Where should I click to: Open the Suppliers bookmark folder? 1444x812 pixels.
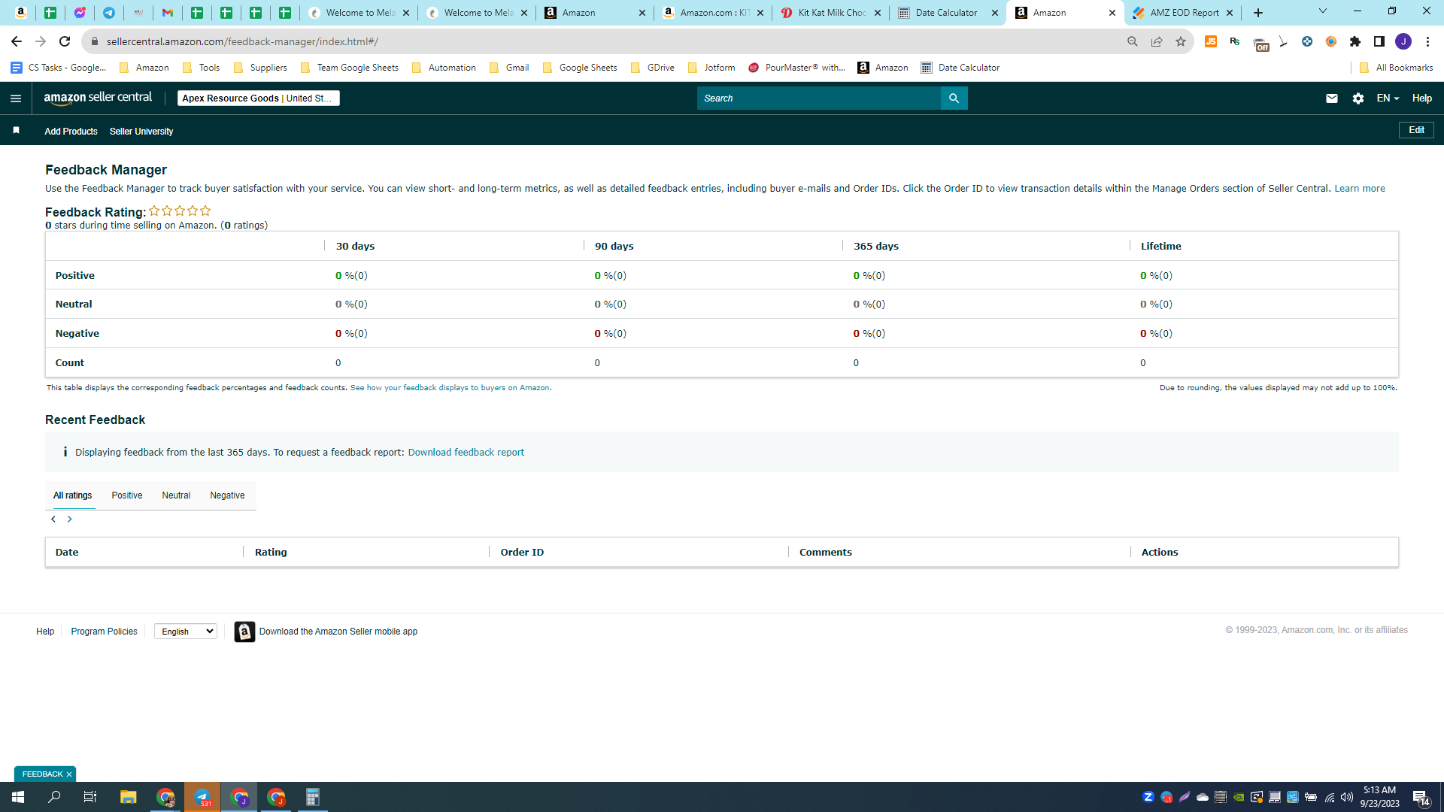pyautogui.click(x=260, y=68)
